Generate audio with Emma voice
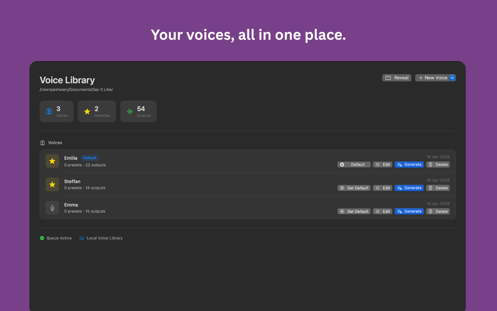 (x=409, y=211)
